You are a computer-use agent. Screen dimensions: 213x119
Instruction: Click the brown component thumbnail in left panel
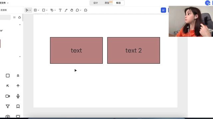point(0,44)
